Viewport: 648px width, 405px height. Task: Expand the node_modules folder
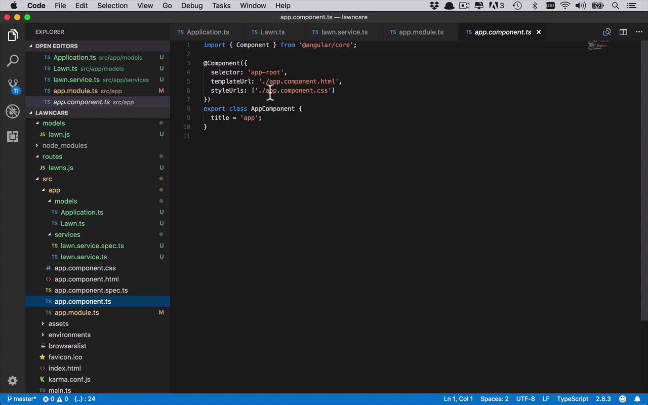tap(64, 145)
